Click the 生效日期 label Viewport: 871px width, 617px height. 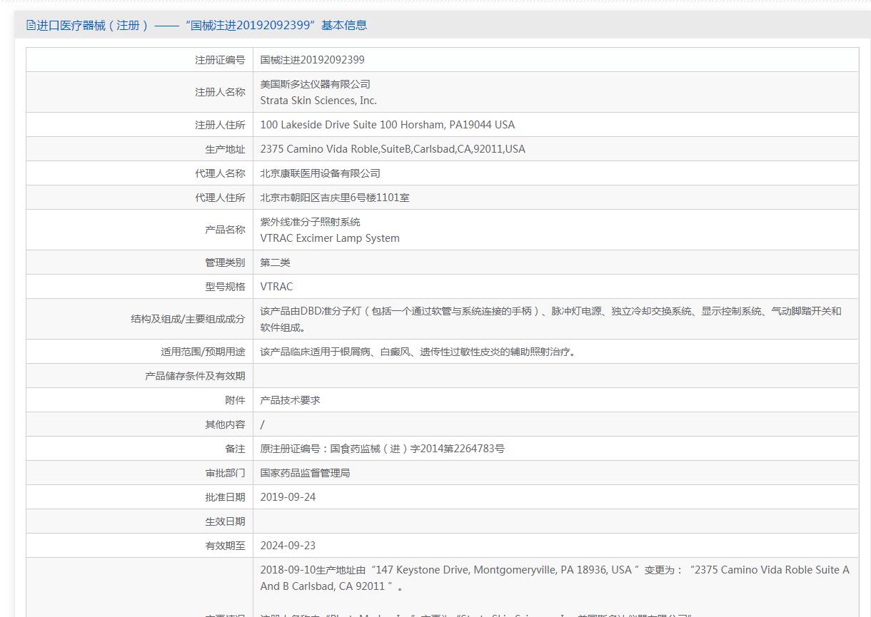click(225, 521)
